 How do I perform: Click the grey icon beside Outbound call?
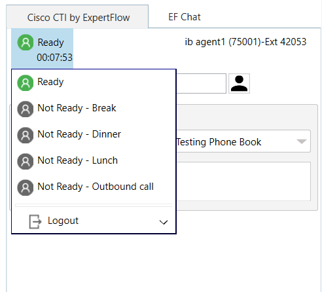tap(26, 187)
